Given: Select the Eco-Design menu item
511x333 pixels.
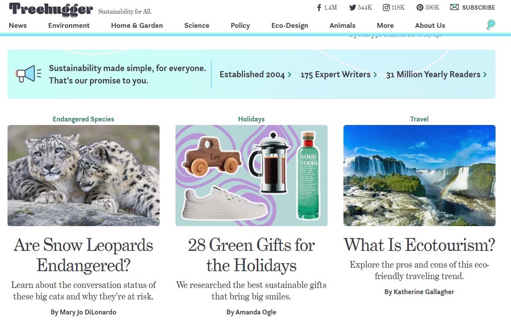Looking at the screenshot, I should click(290, 26).
